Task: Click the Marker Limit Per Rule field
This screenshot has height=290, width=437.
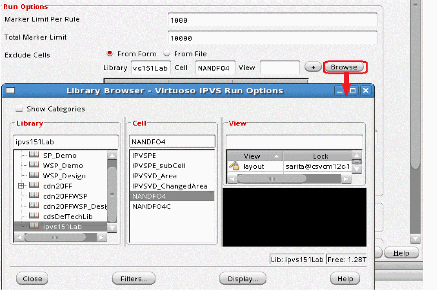Action: (273, 20)
